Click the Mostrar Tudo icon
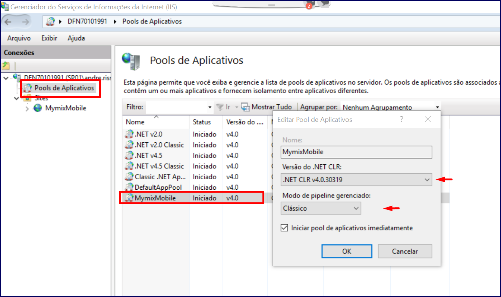 [x=245, y=107]
